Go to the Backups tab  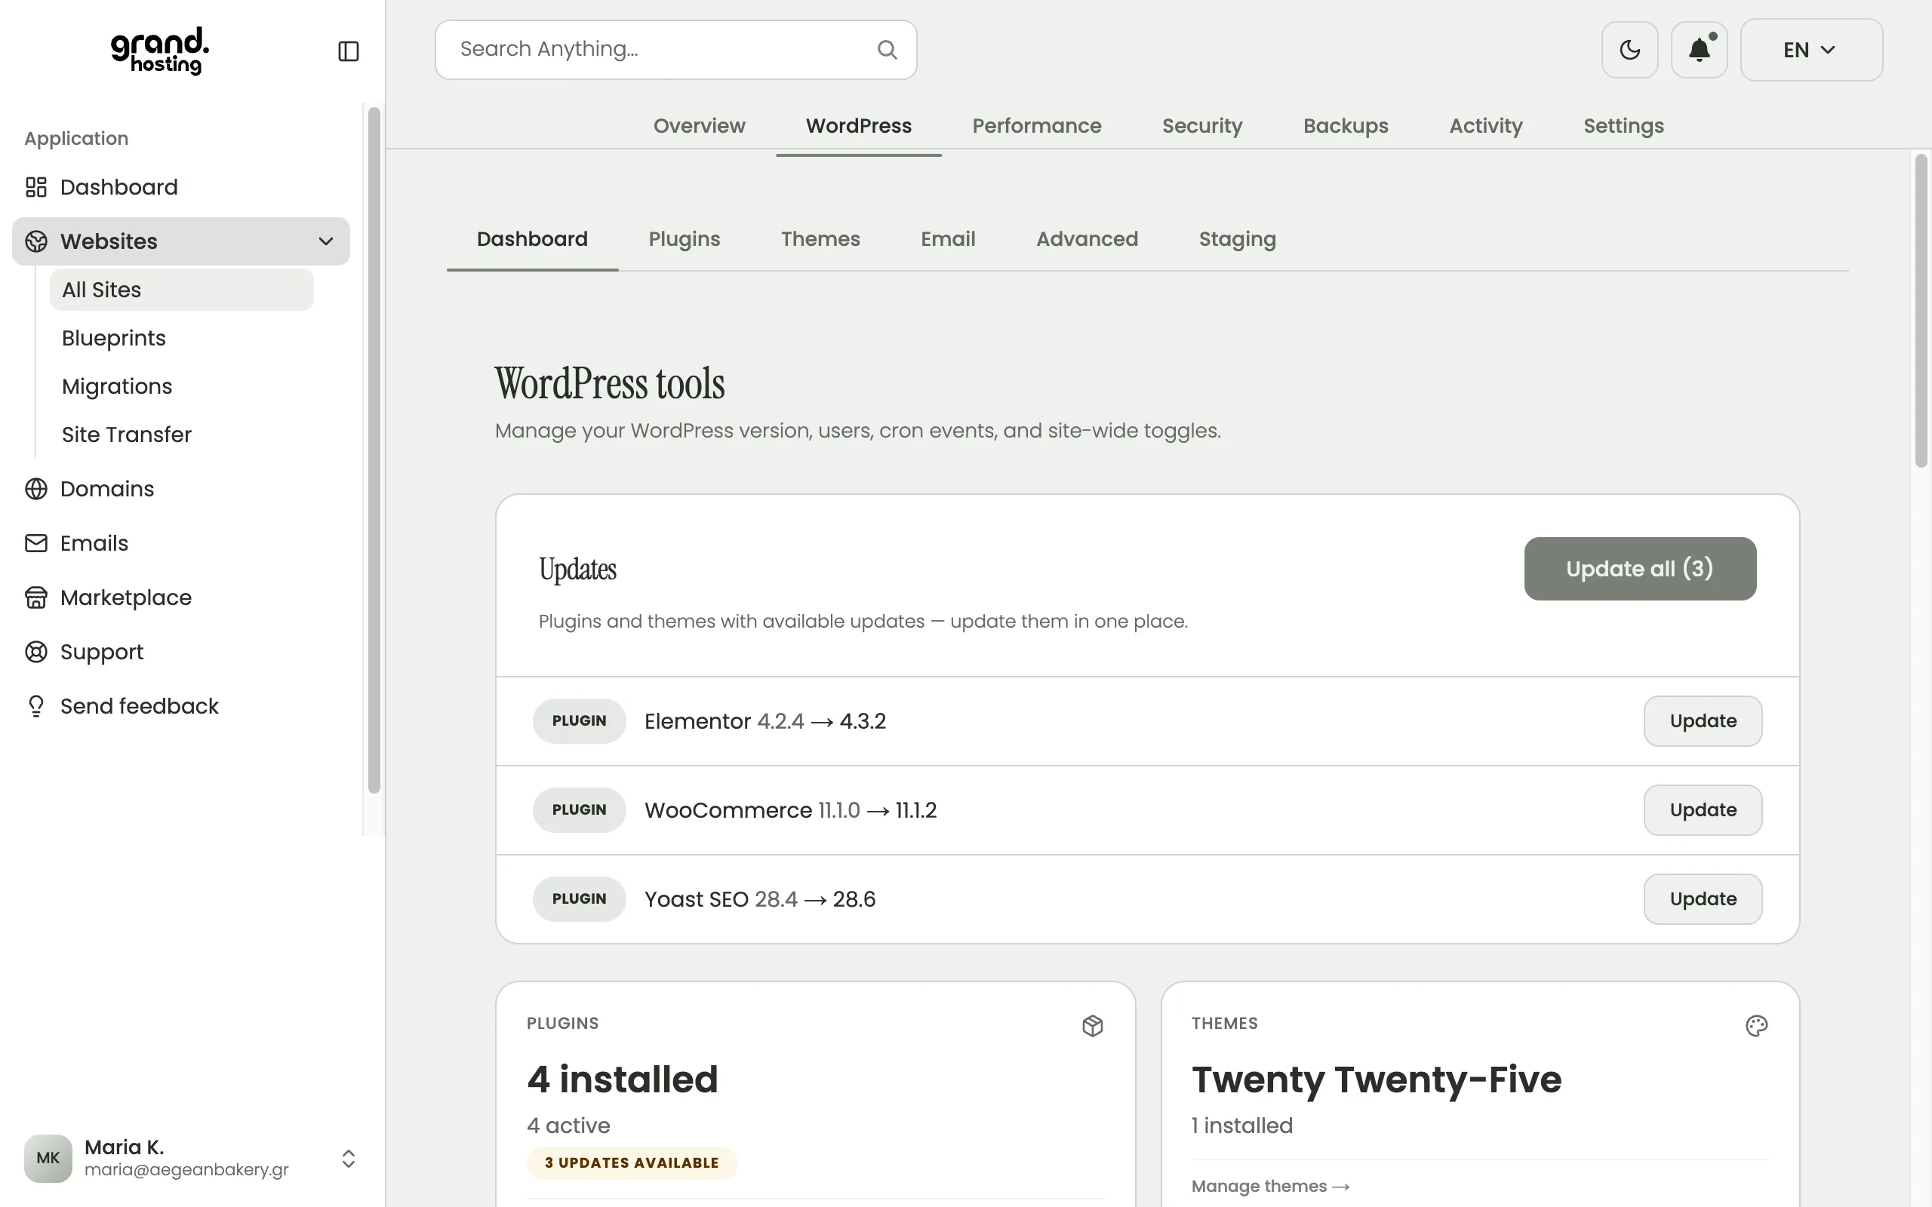(x=1345, y=126)
